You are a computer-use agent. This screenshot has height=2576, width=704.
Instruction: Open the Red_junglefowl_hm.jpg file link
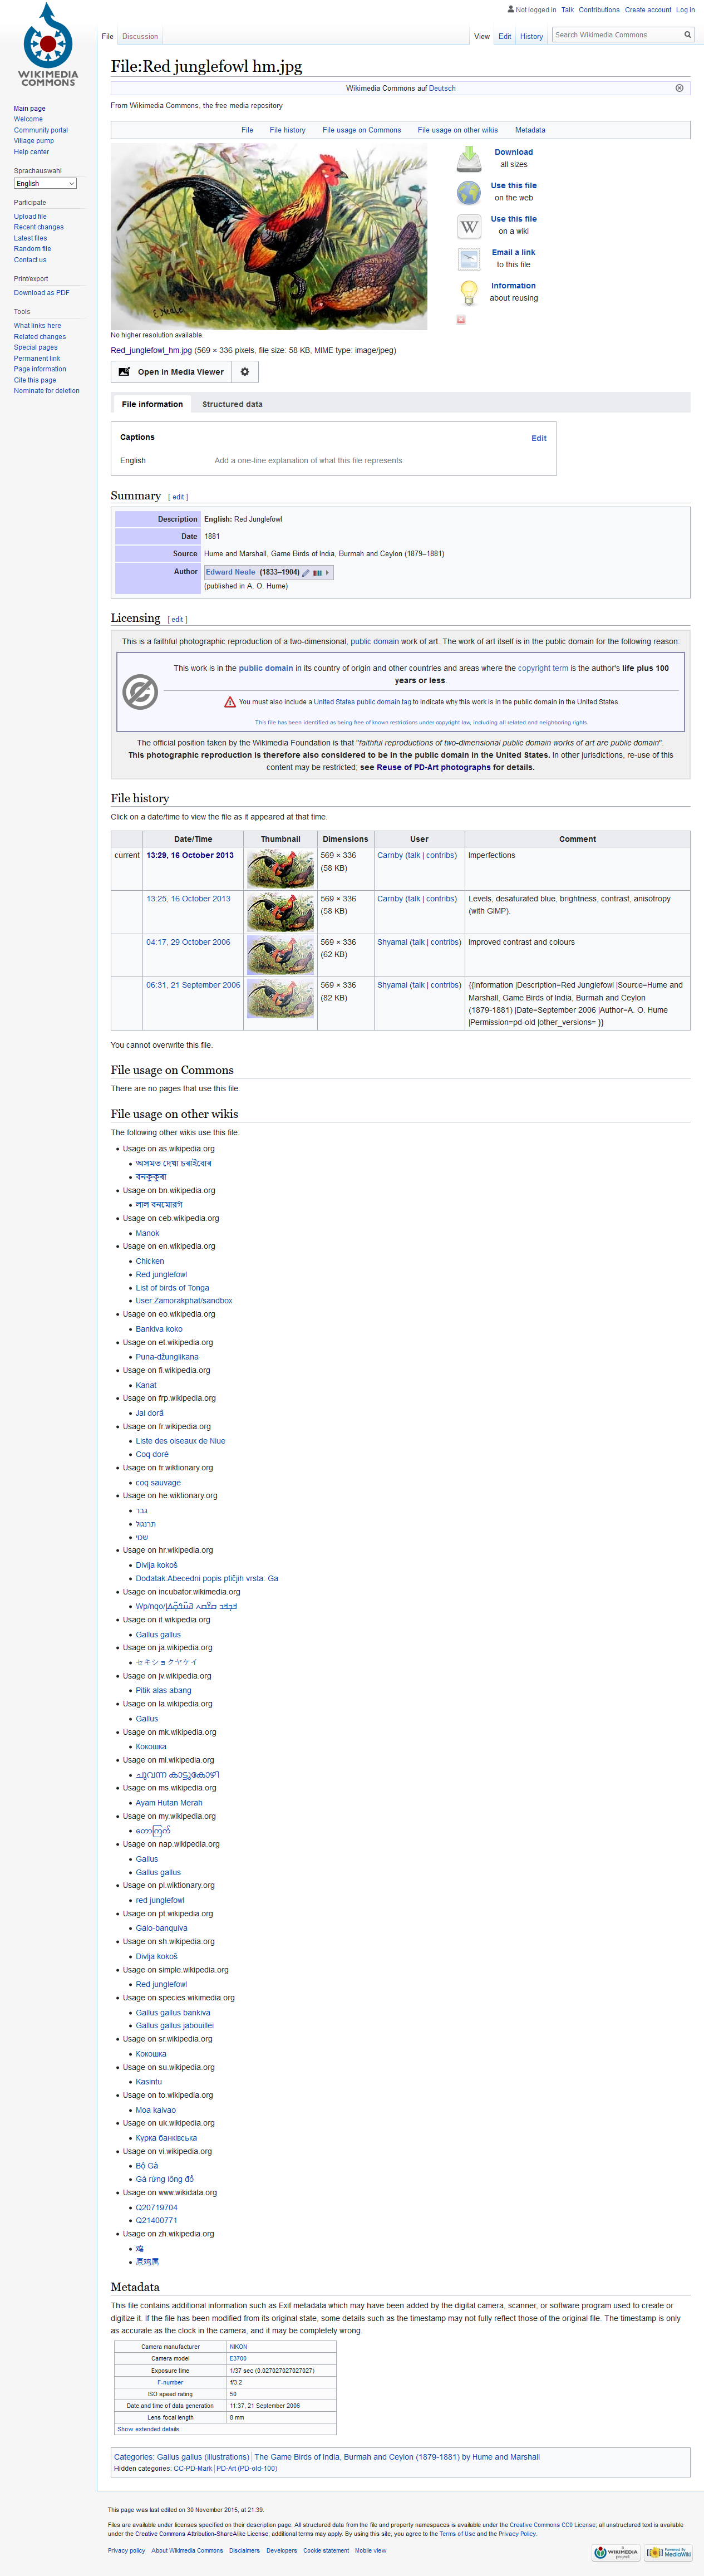(x=151, y=350)
